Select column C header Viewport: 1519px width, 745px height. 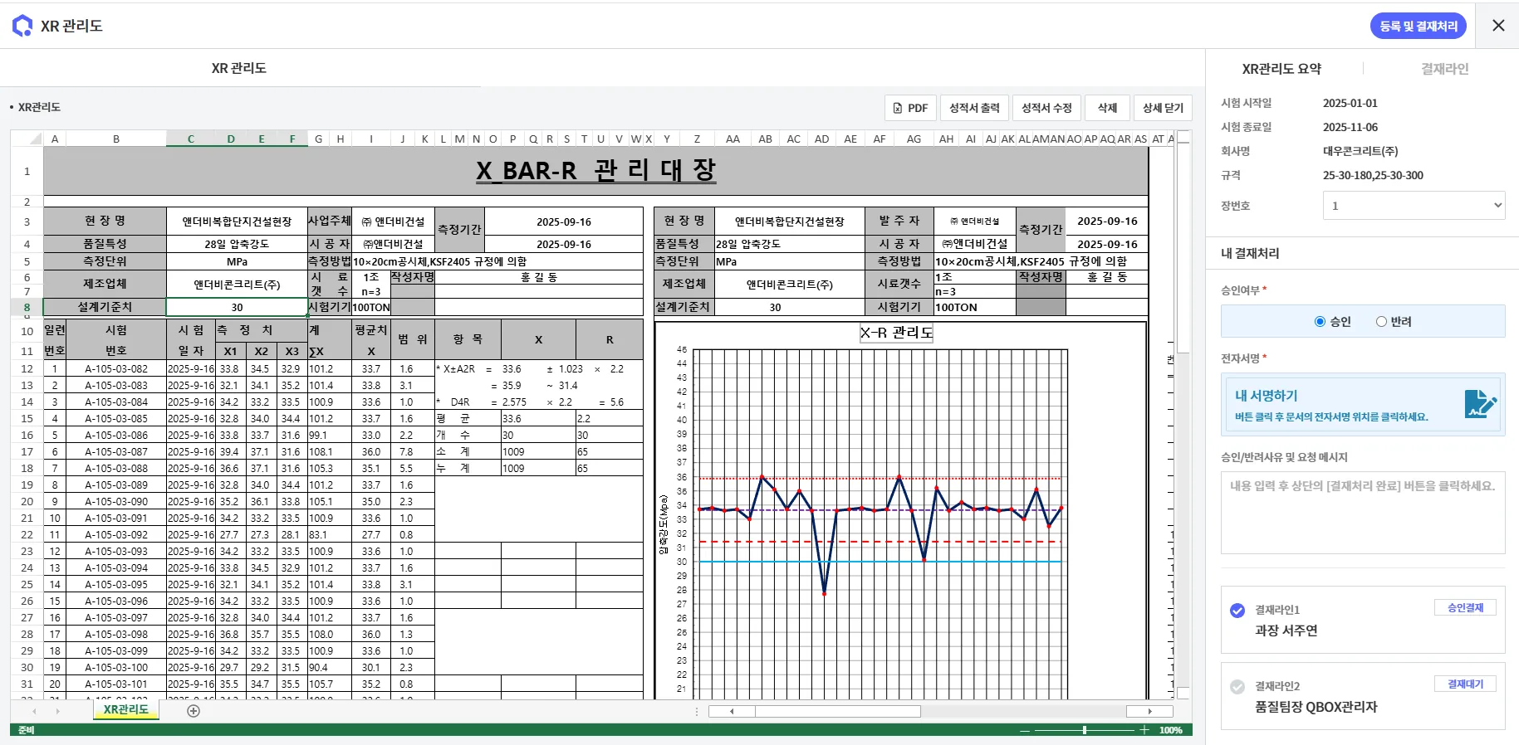tap(191, 139)
